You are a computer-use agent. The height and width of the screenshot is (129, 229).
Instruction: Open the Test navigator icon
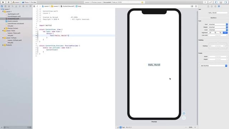[20, 6]
